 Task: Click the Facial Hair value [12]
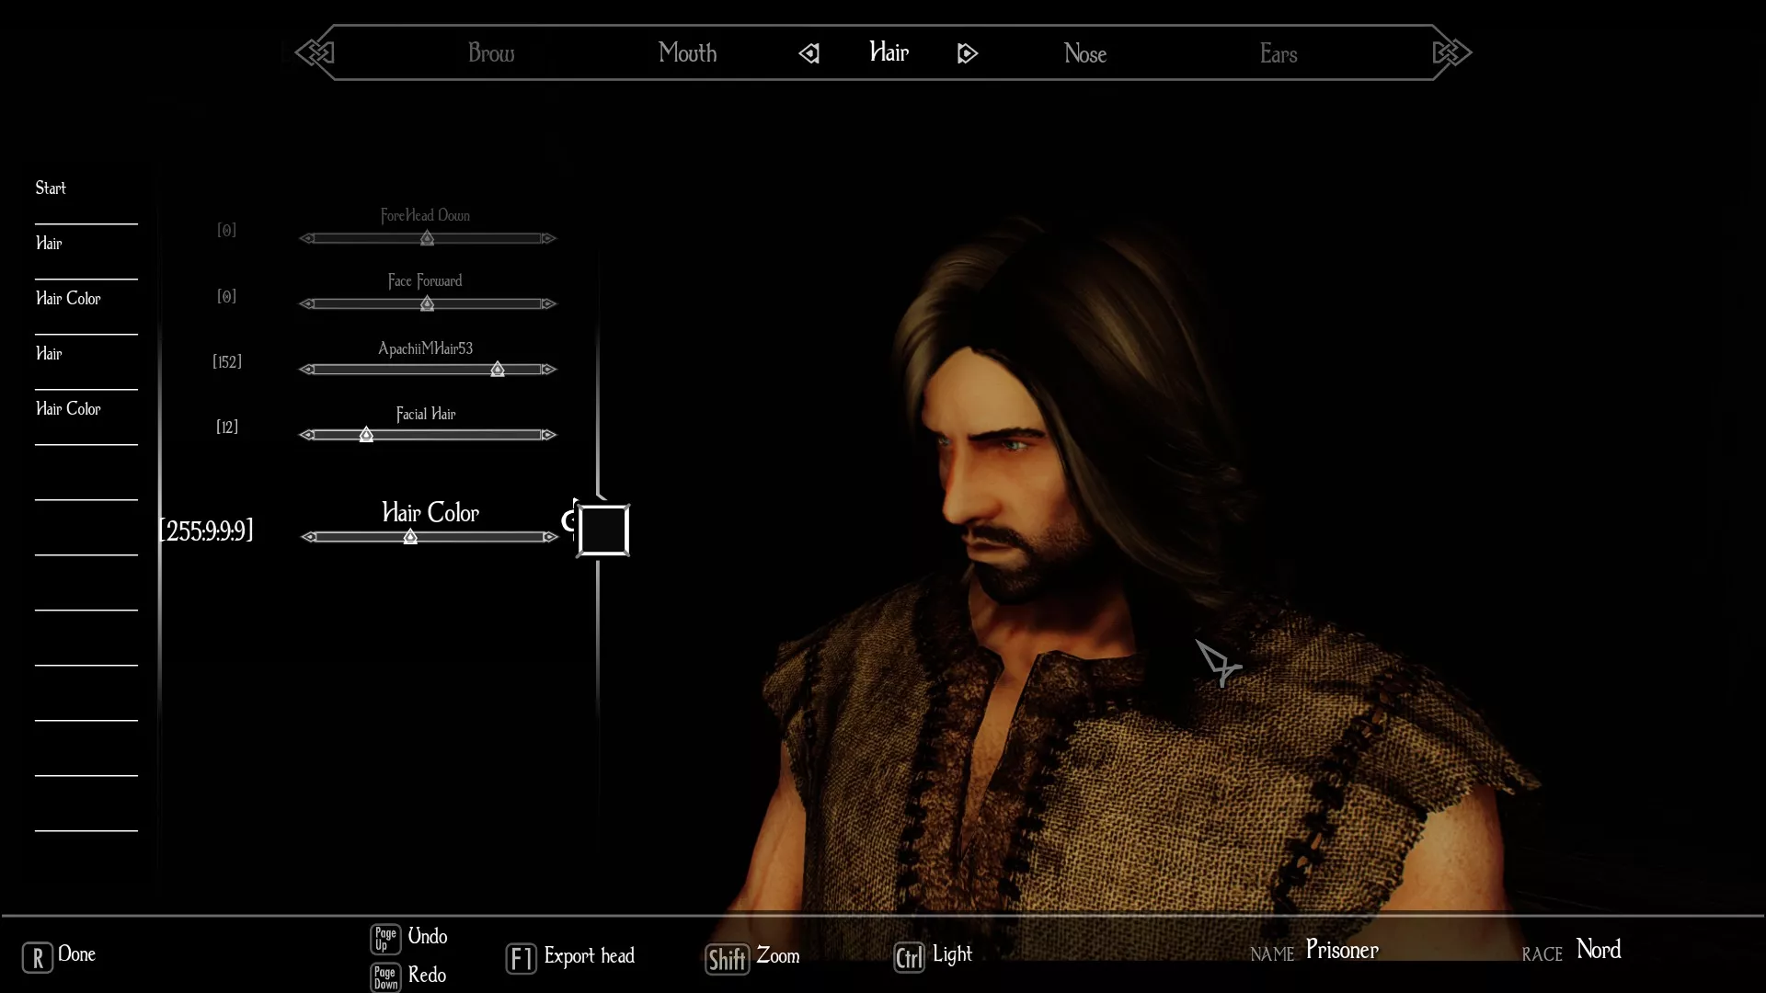(227, 427)
